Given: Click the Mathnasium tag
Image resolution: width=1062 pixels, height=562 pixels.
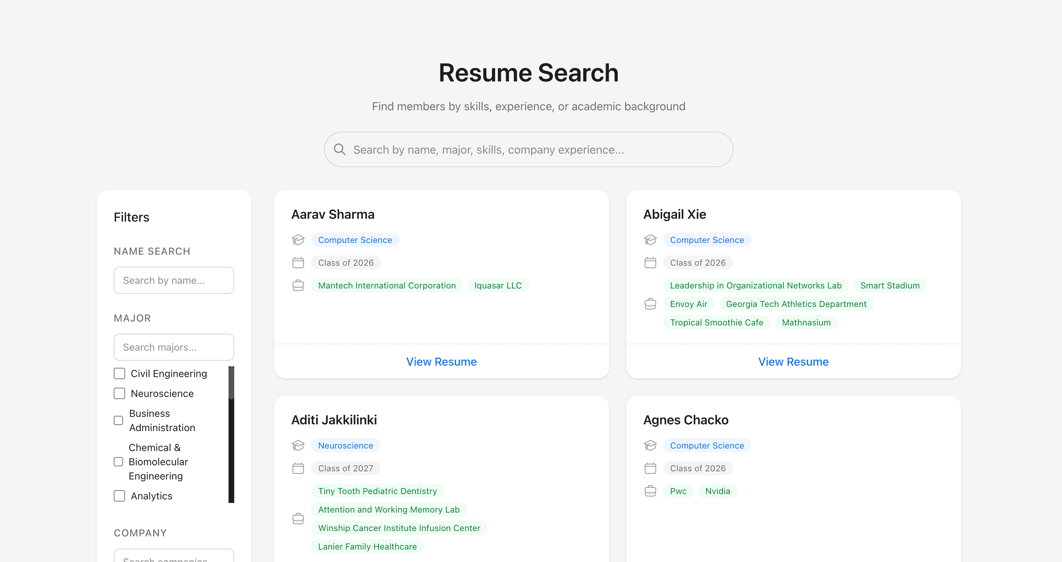Looking at the screenshot, I should 806,323.
